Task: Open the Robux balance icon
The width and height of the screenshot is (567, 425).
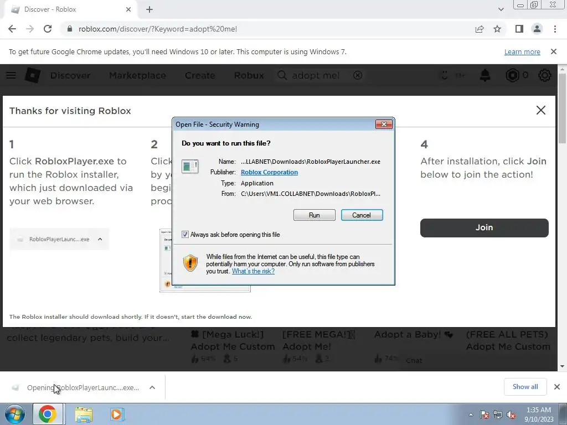Action: tap(512, 75)
